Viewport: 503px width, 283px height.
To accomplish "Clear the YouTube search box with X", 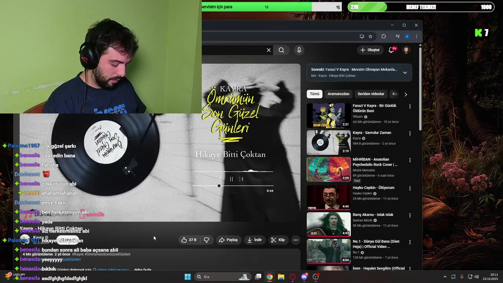I will (x=269, y=50).
